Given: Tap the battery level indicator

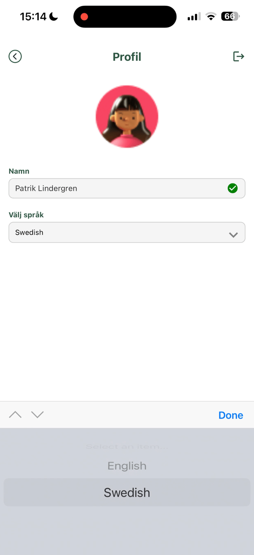Looking at the screenshot, I should point(230,16).
